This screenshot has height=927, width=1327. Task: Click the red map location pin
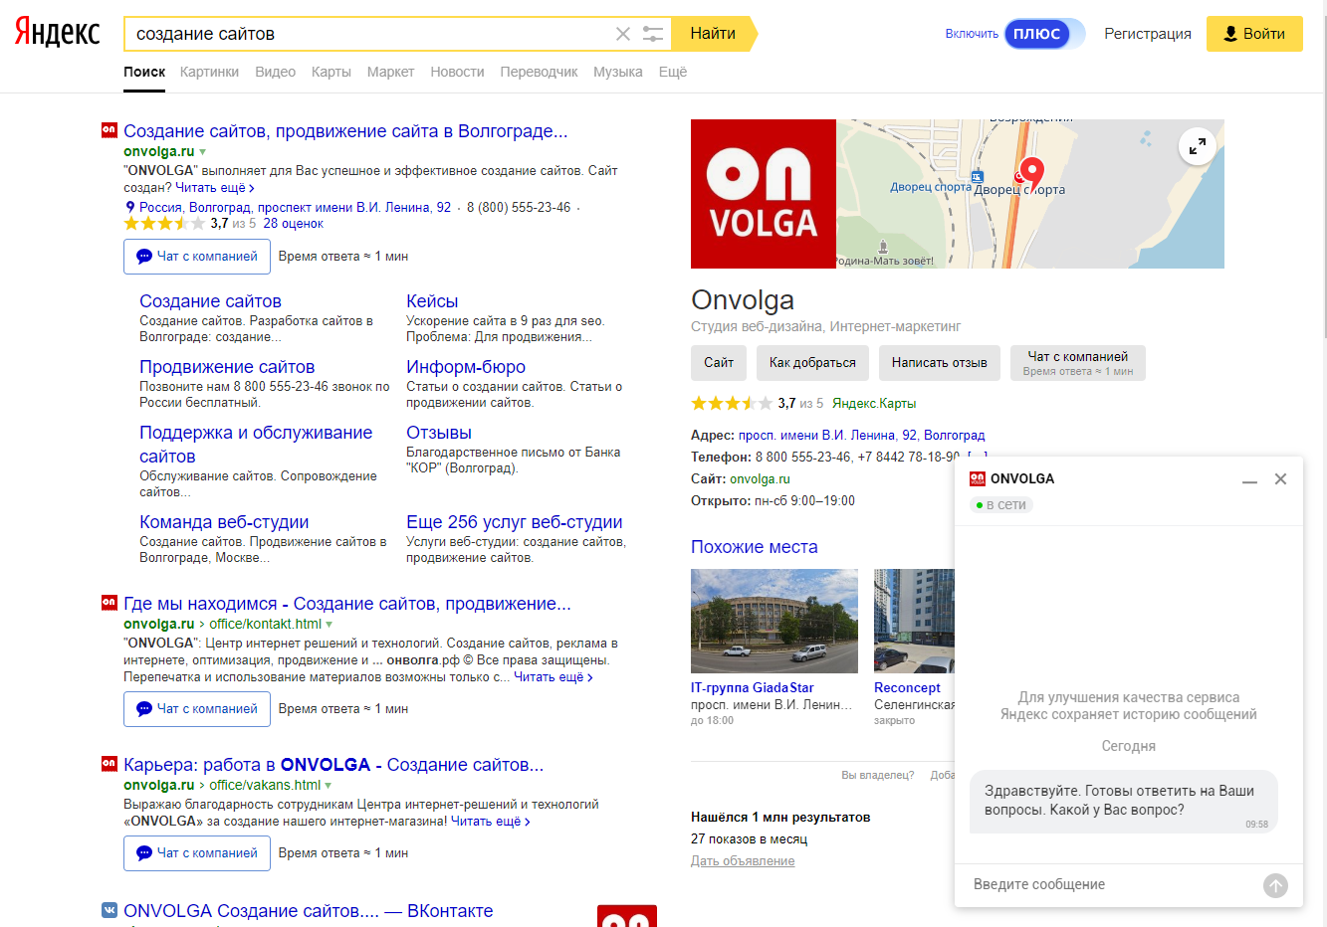click(x=1032, y=172)
